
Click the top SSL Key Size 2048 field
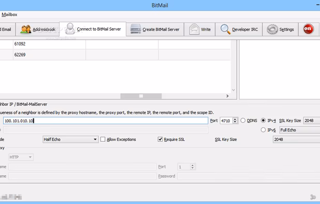(312, 121)
